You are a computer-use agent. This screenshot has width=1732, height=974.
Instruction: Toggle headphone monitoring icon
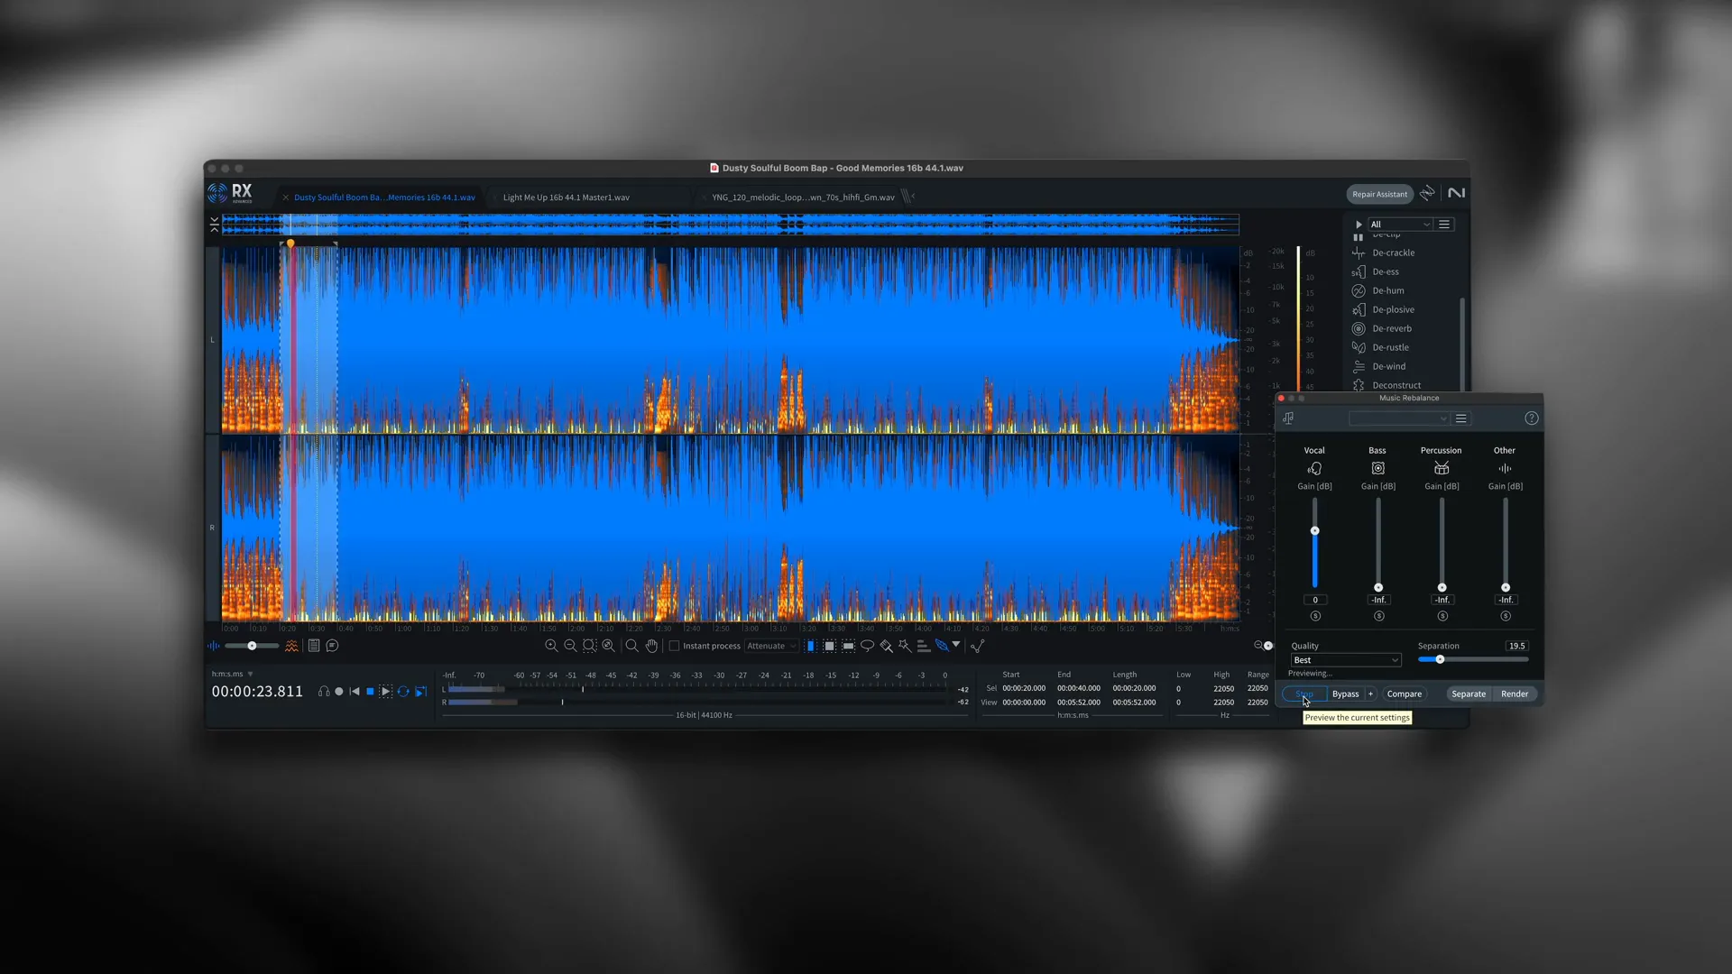[324, 692]
